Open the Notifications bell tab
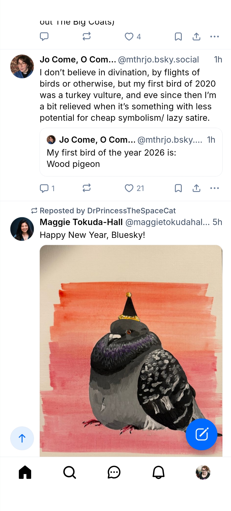Image resolution: width=231 pixels, height=511 pixels. tap(158, 472)
